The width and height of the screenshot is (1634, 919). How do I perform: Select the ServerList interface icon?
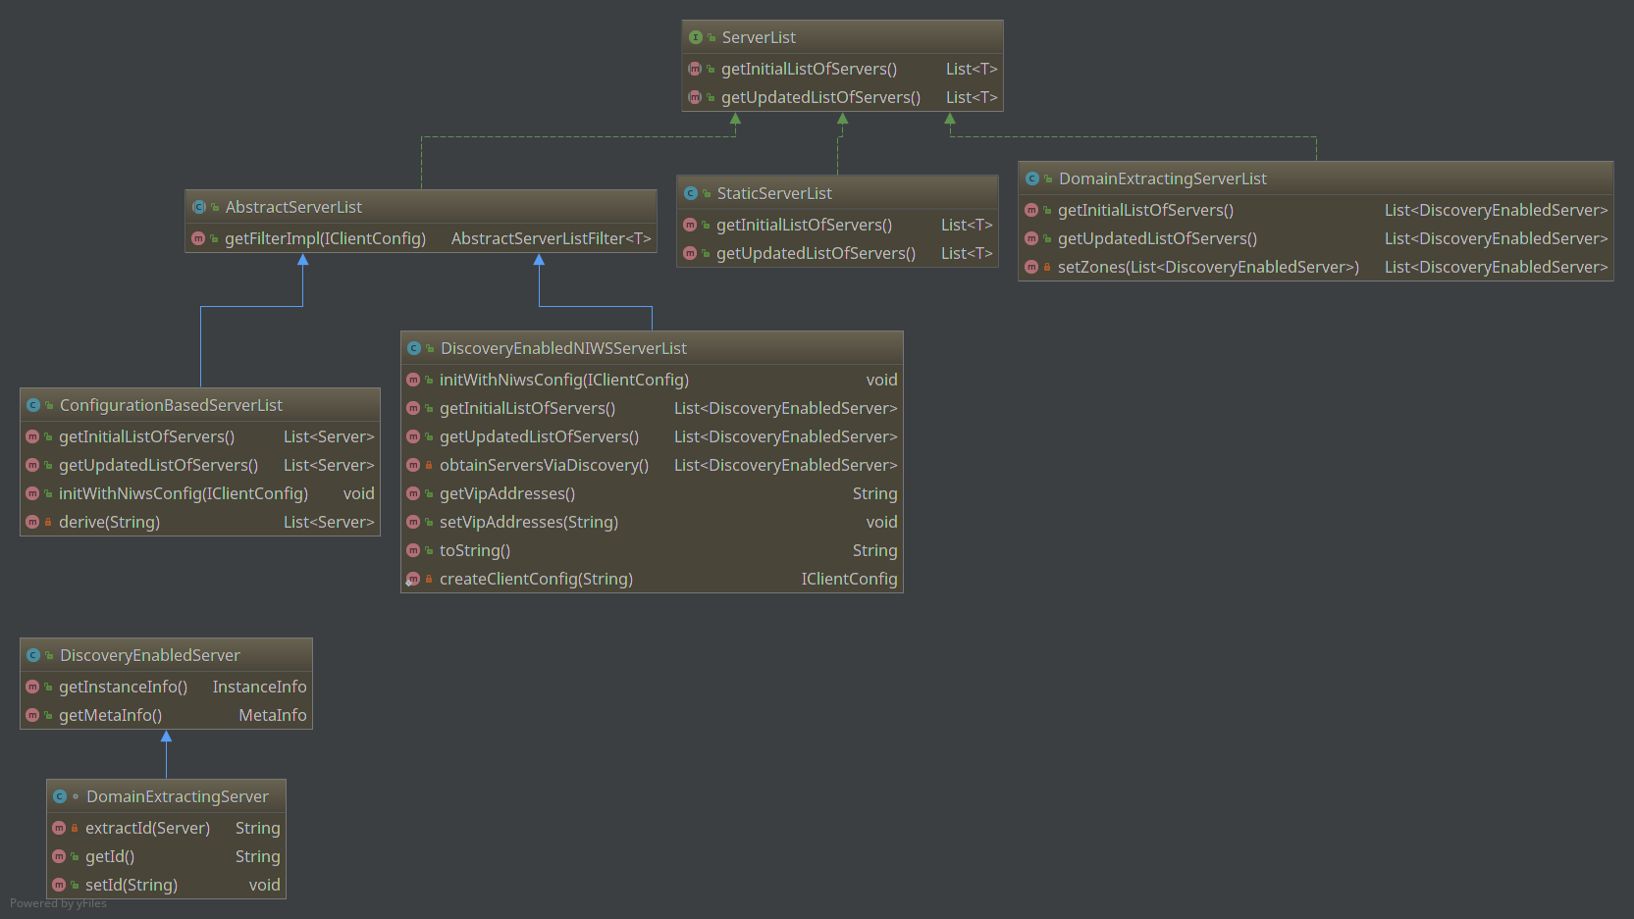click(x=696, y=37)
